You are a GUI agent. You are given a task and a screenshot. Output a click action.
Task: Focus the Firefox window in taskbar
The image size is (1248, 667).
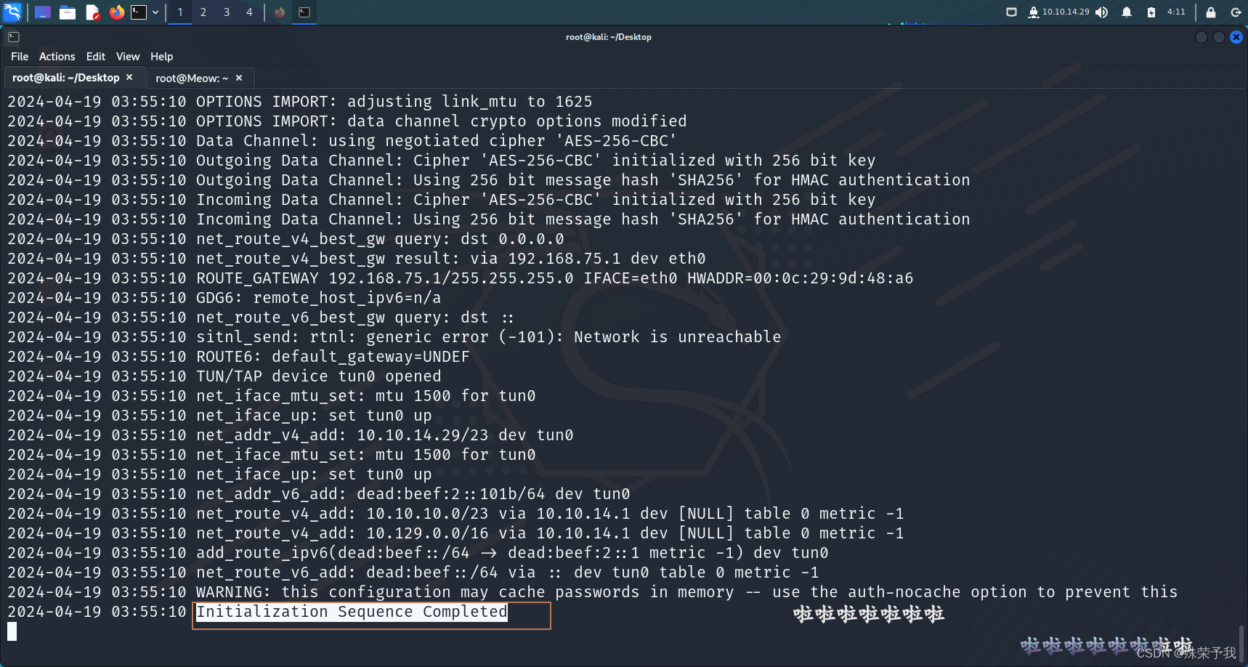pos(280,12)
